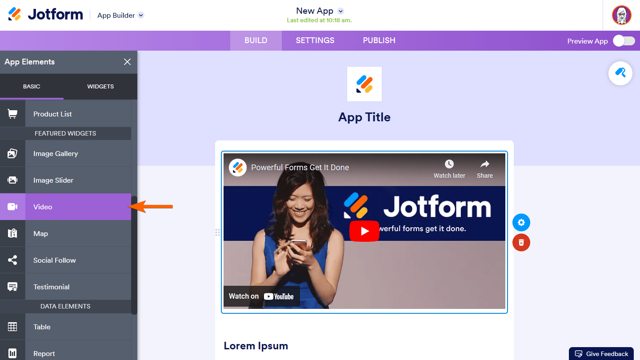Add an Image Gallery element
640x360 pixels.
pos(66,154)
